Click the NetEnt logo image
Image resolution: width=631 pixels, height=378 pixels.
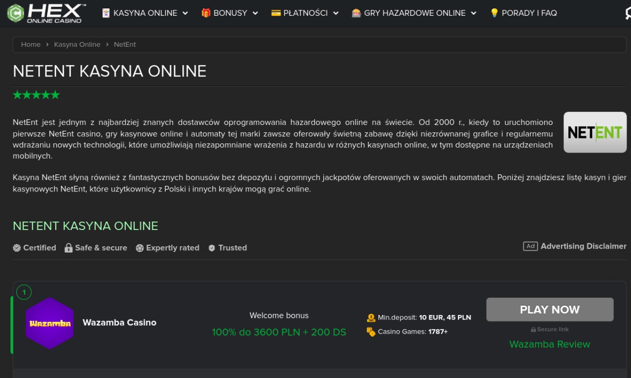point(595,132)
